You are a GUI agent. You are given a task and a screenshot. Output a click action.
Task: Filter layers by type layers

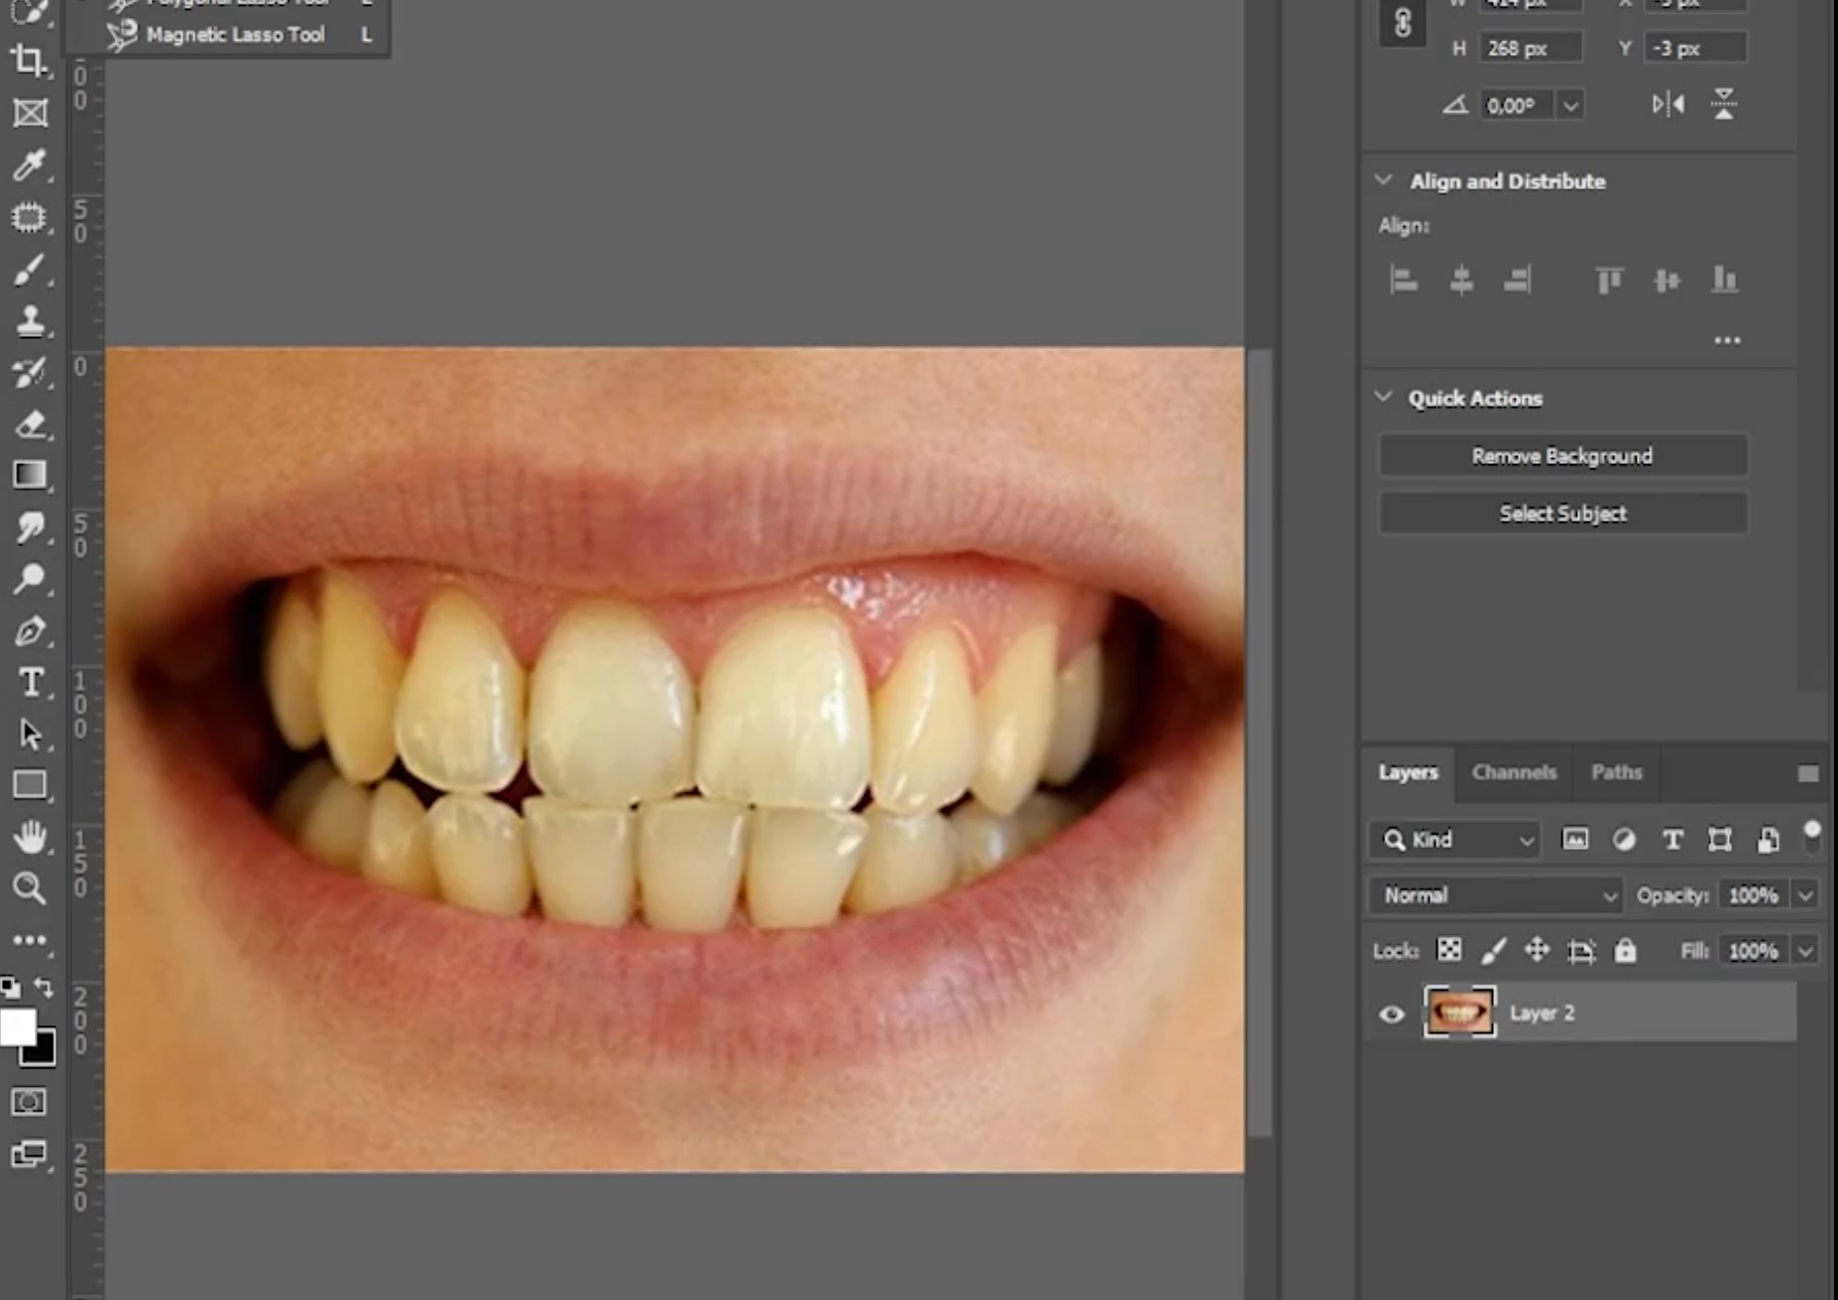coord(1672,840)
